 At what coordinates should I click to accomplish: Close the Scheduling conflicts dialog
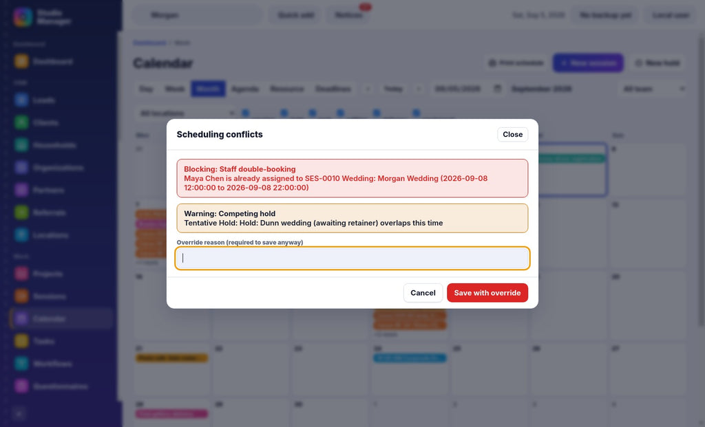point(512,134)
